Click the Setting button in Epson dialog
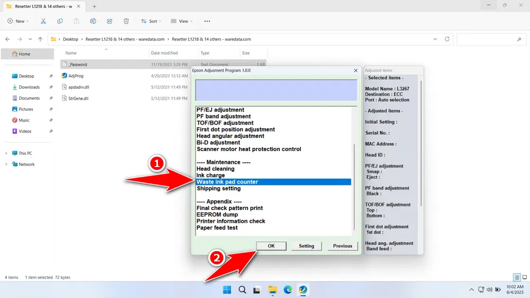The width and height of the screenshot is (530, 298). [306, 246]
